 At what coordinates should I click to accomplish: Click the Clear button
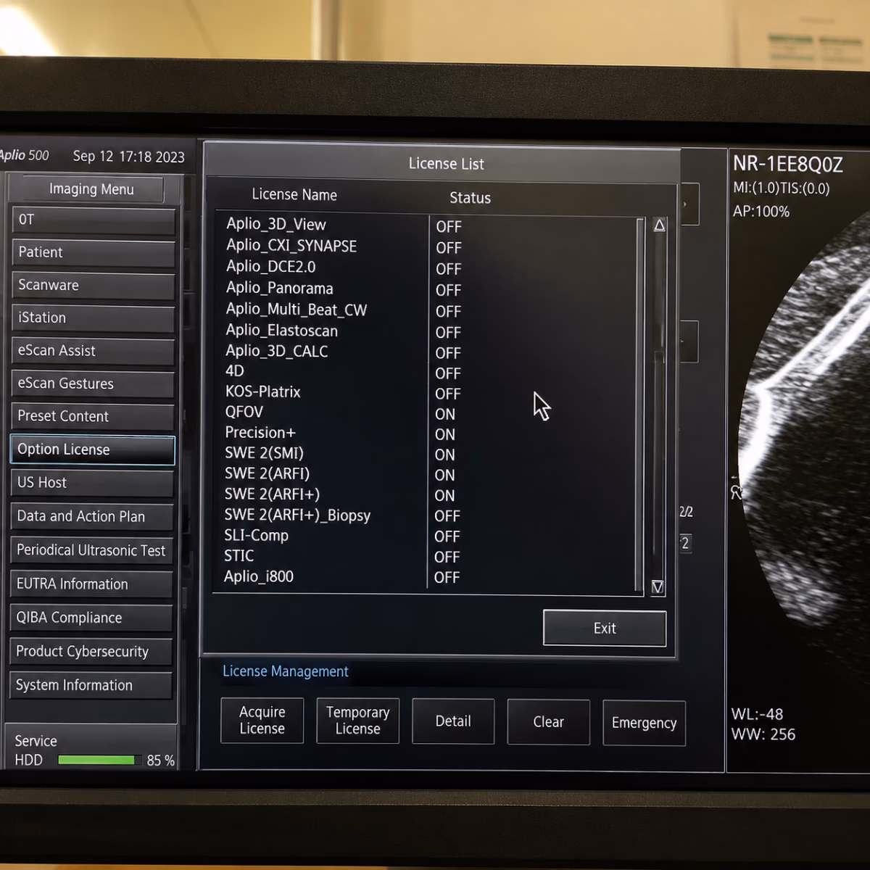[548, 722]
